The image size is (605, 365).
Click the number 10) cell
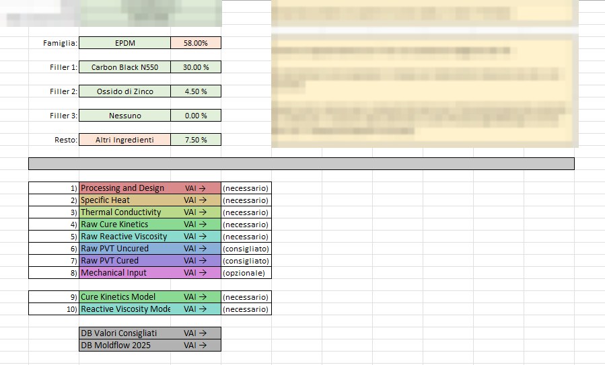[54, 309]
